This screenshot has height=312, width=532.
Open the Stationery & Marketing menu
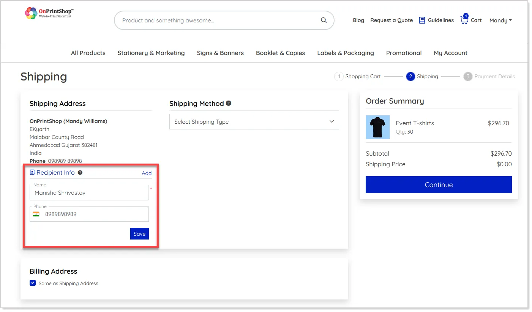[x=151, y=53]
